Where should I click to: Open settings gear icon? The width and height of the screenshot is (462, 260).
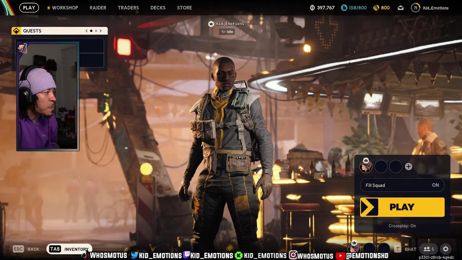(x=446, y=249)
